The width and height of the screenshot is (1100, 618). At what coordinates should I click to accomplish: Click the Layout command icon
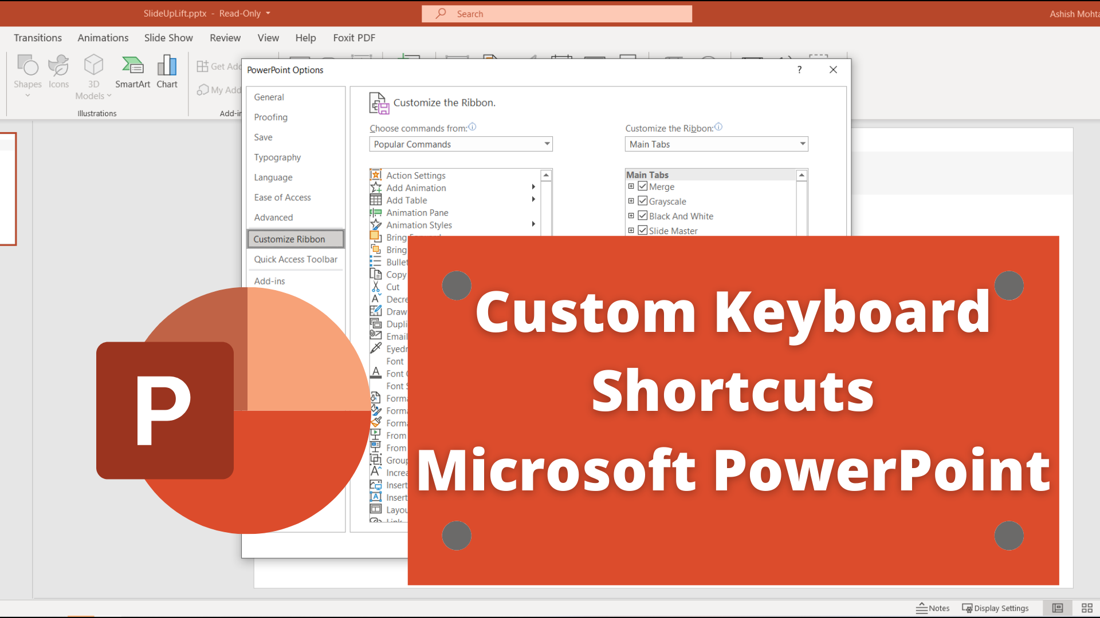click(x=376, y=509)
